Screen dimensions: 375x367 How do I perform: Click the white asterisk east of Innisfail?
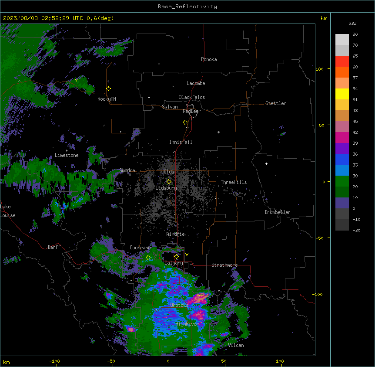pyautogui.click(x=218, y=132)
